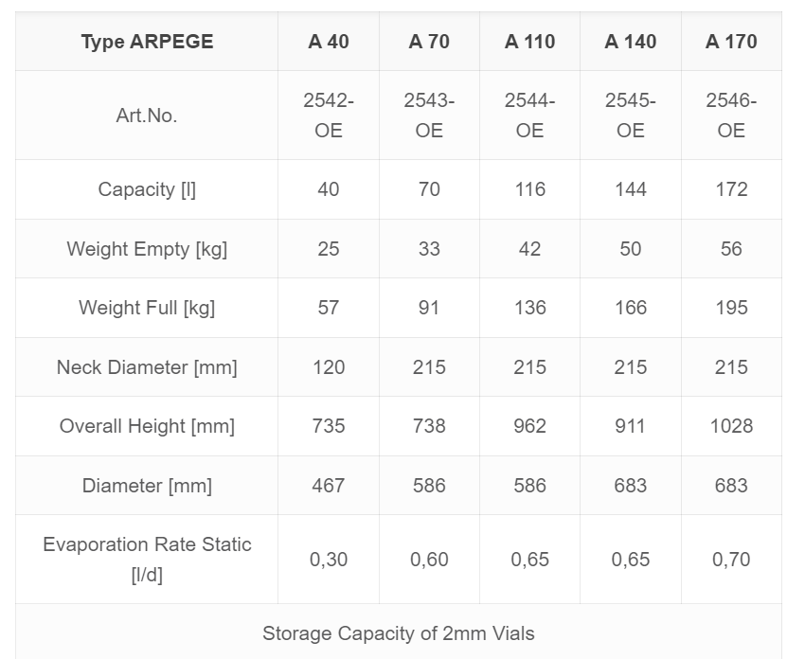Select the A 70 column header
This screenshot has height=659, width=805.
point(429,42)
